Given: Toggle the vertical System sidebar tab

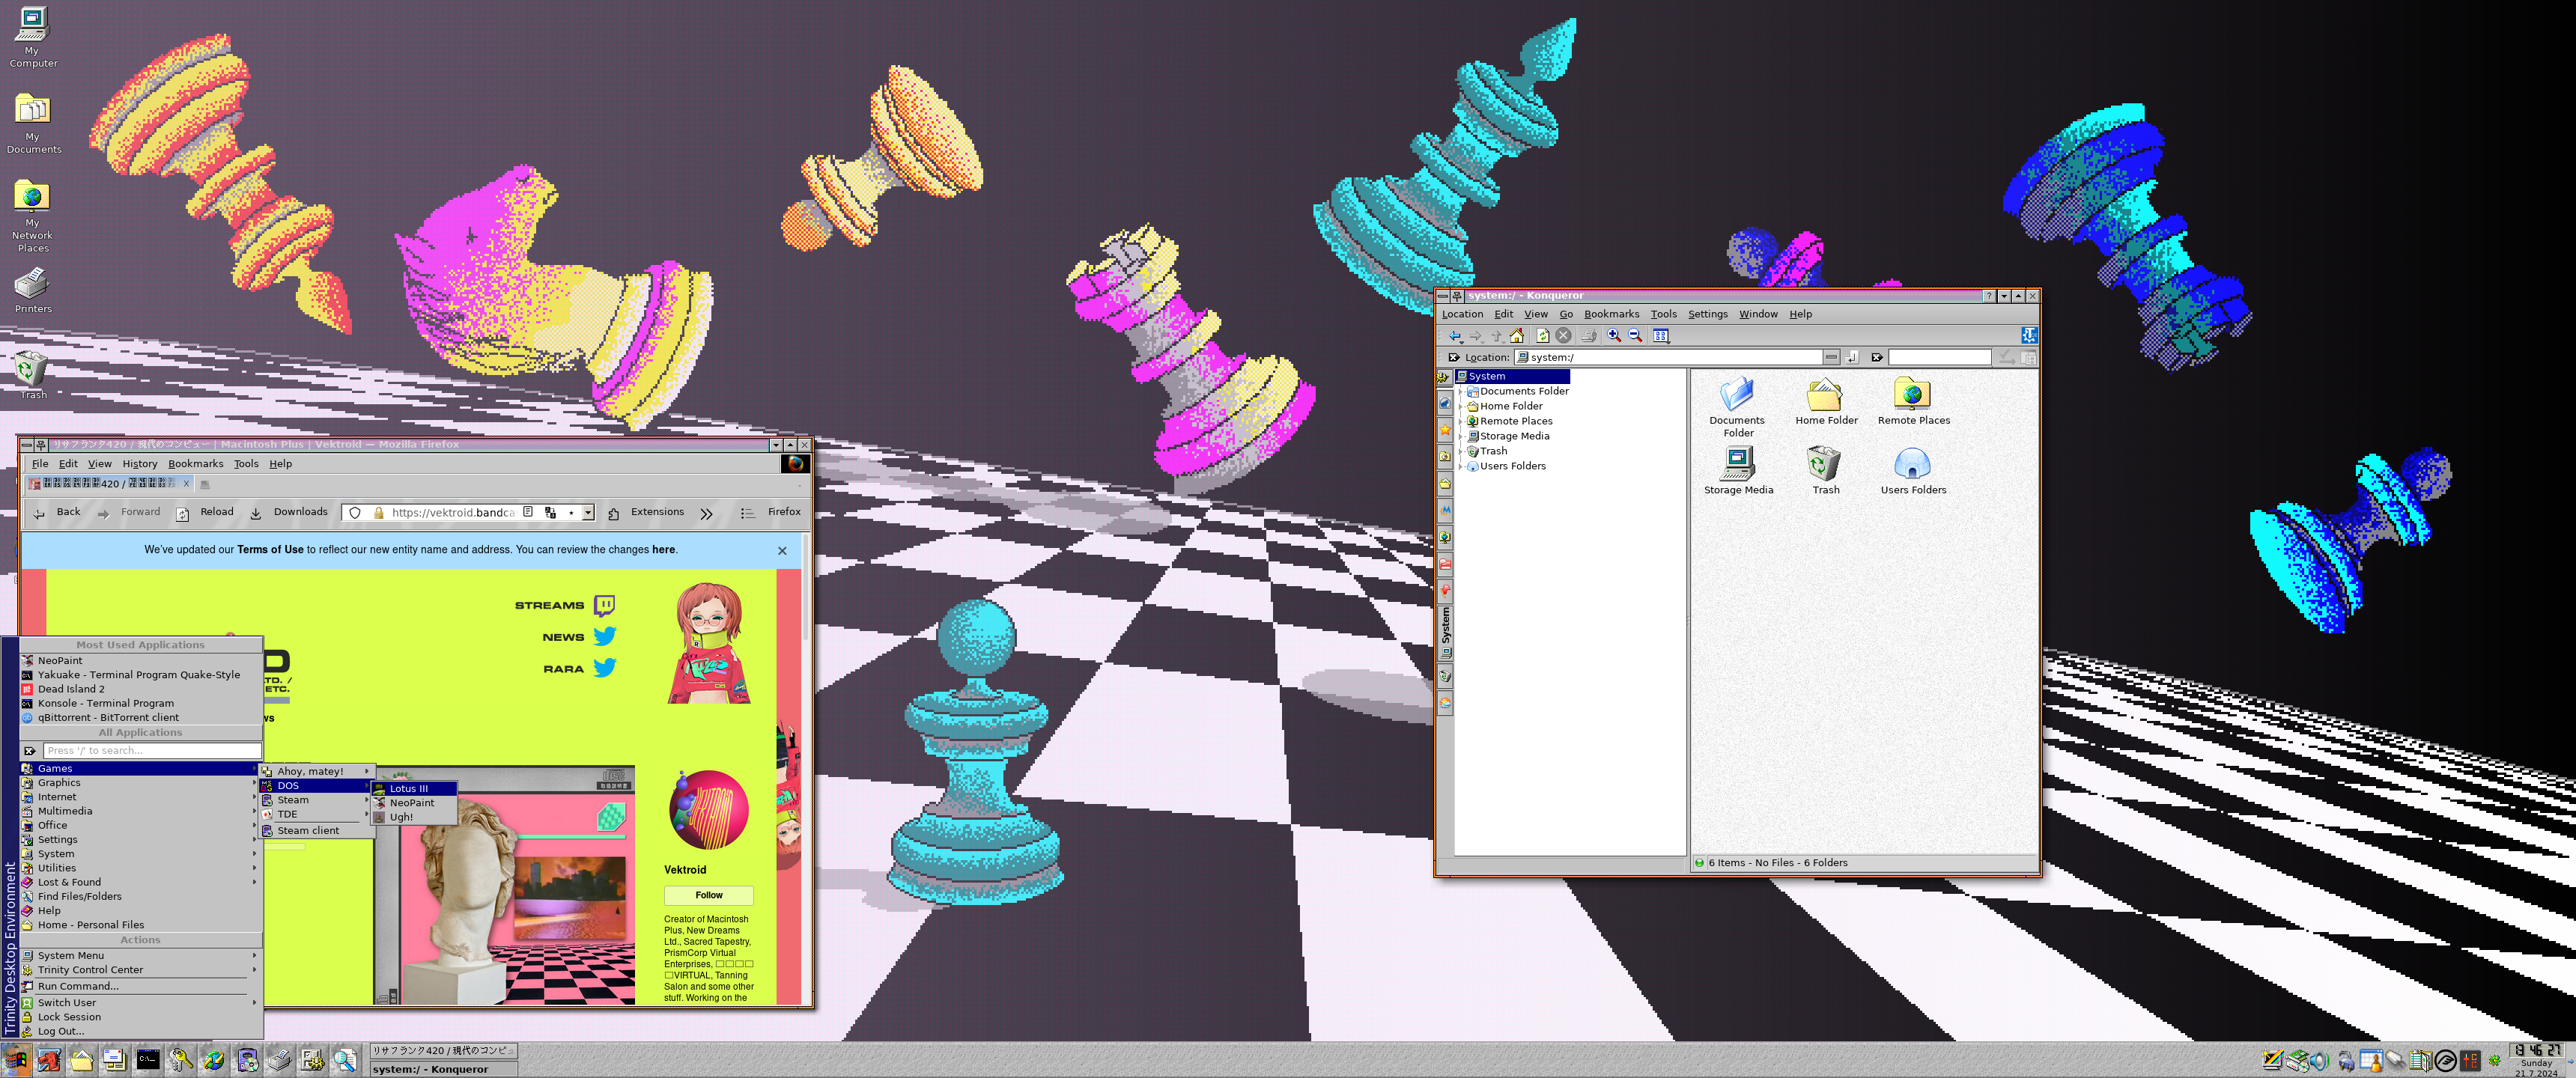Looking at the screenshot, I should (1444, 632).
